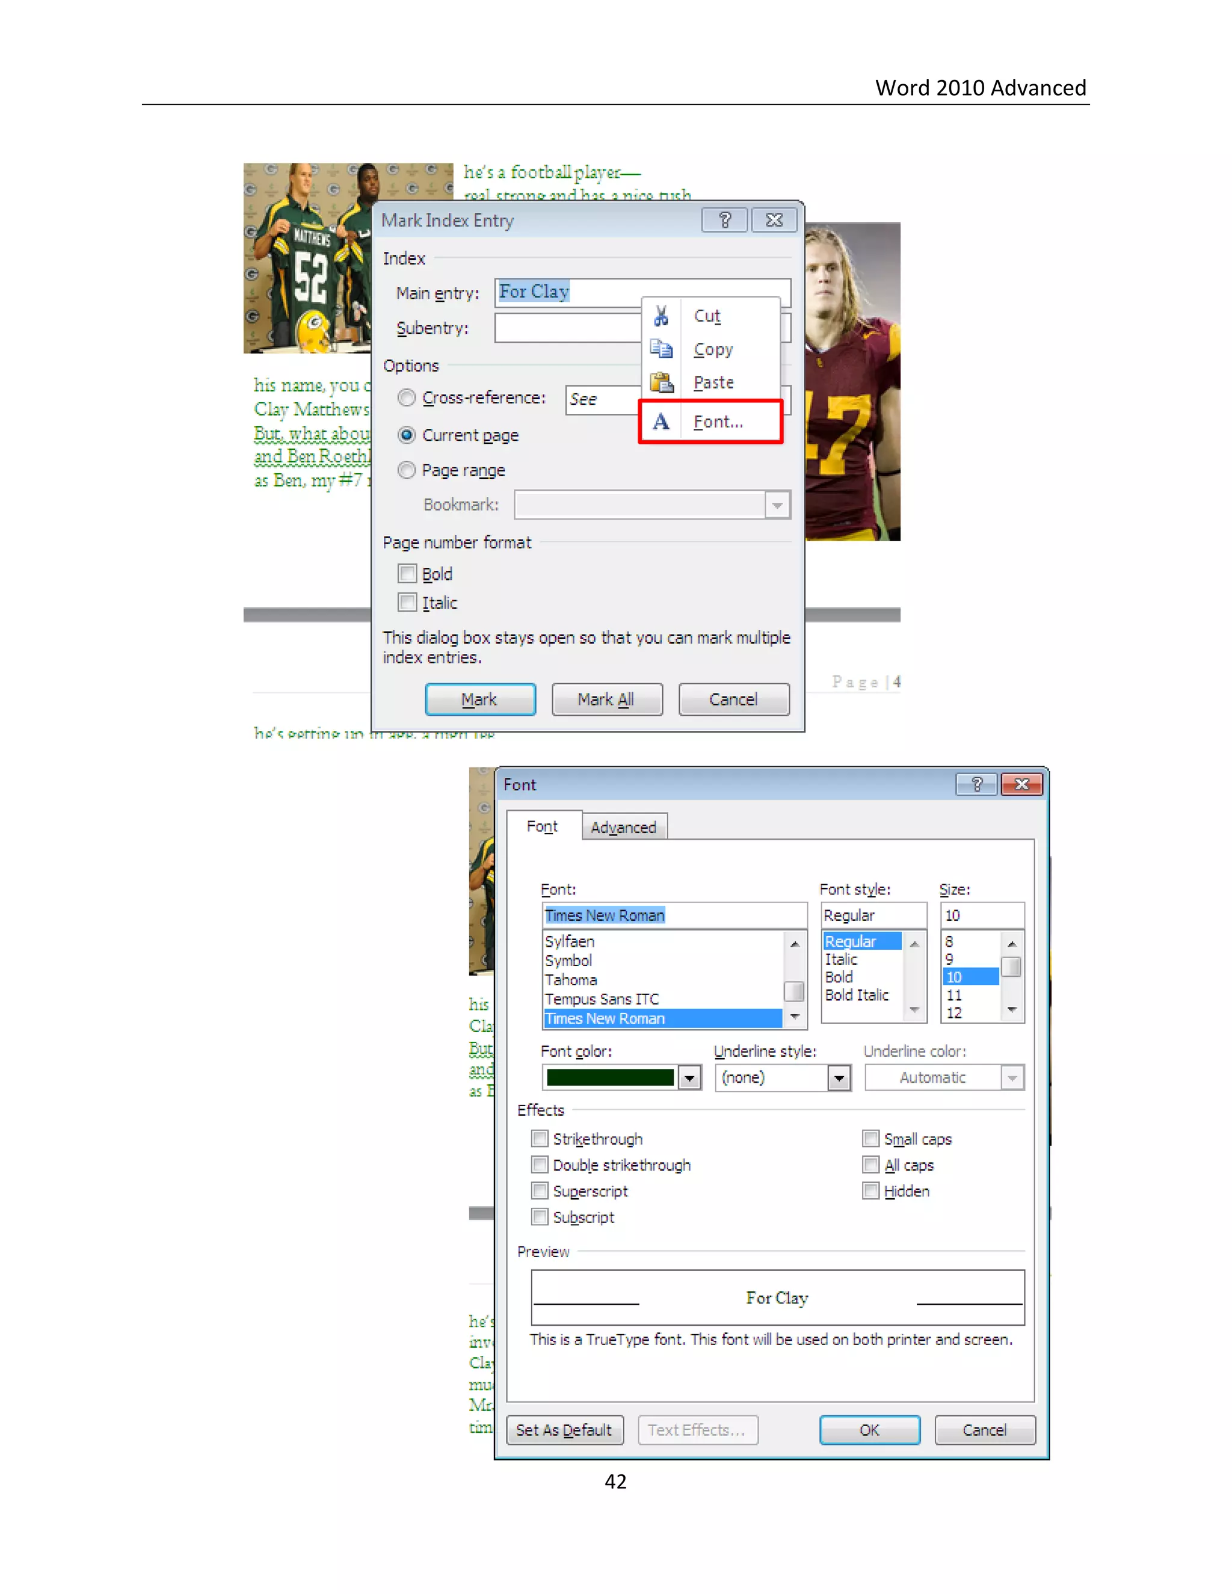This screenshot has width=1232, height=1594.
Task: Check the Superscript effect
Action: coord(540,1191)
